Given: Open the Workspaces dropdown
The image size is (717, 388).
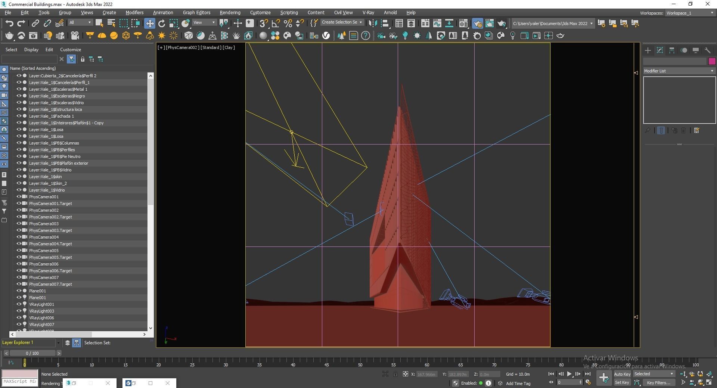Looking at the screenshot, I should click(x=690, y=13).
